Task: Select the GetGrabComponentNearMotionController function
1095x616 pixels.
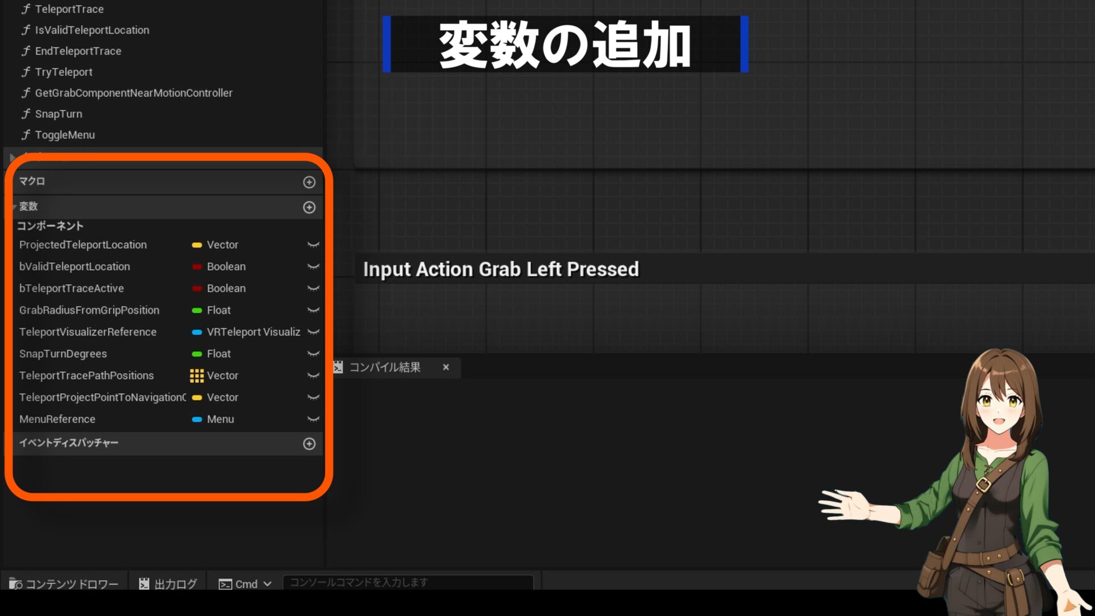Action: click(x=133, y=93)
